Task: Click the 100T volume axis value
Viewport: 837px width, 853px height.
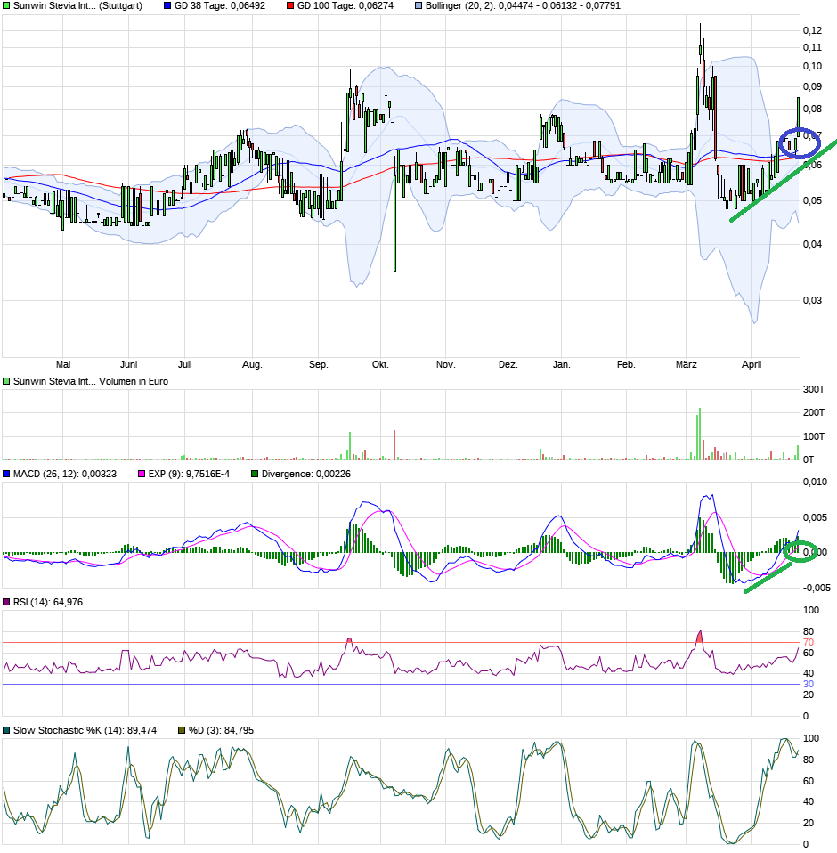Action: coord(814,436)
